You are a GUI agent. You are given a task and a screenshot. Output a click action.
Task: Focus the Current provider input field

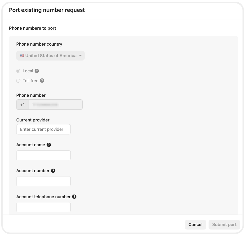tap(43, 129)
